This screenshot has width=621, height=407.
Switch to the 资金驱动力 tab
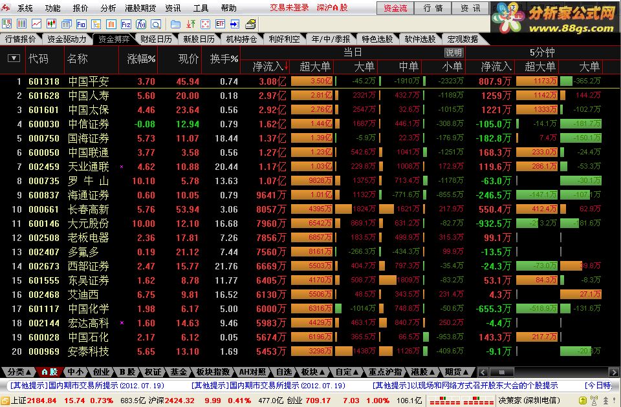pyautogui.click(x=67, y=39)
